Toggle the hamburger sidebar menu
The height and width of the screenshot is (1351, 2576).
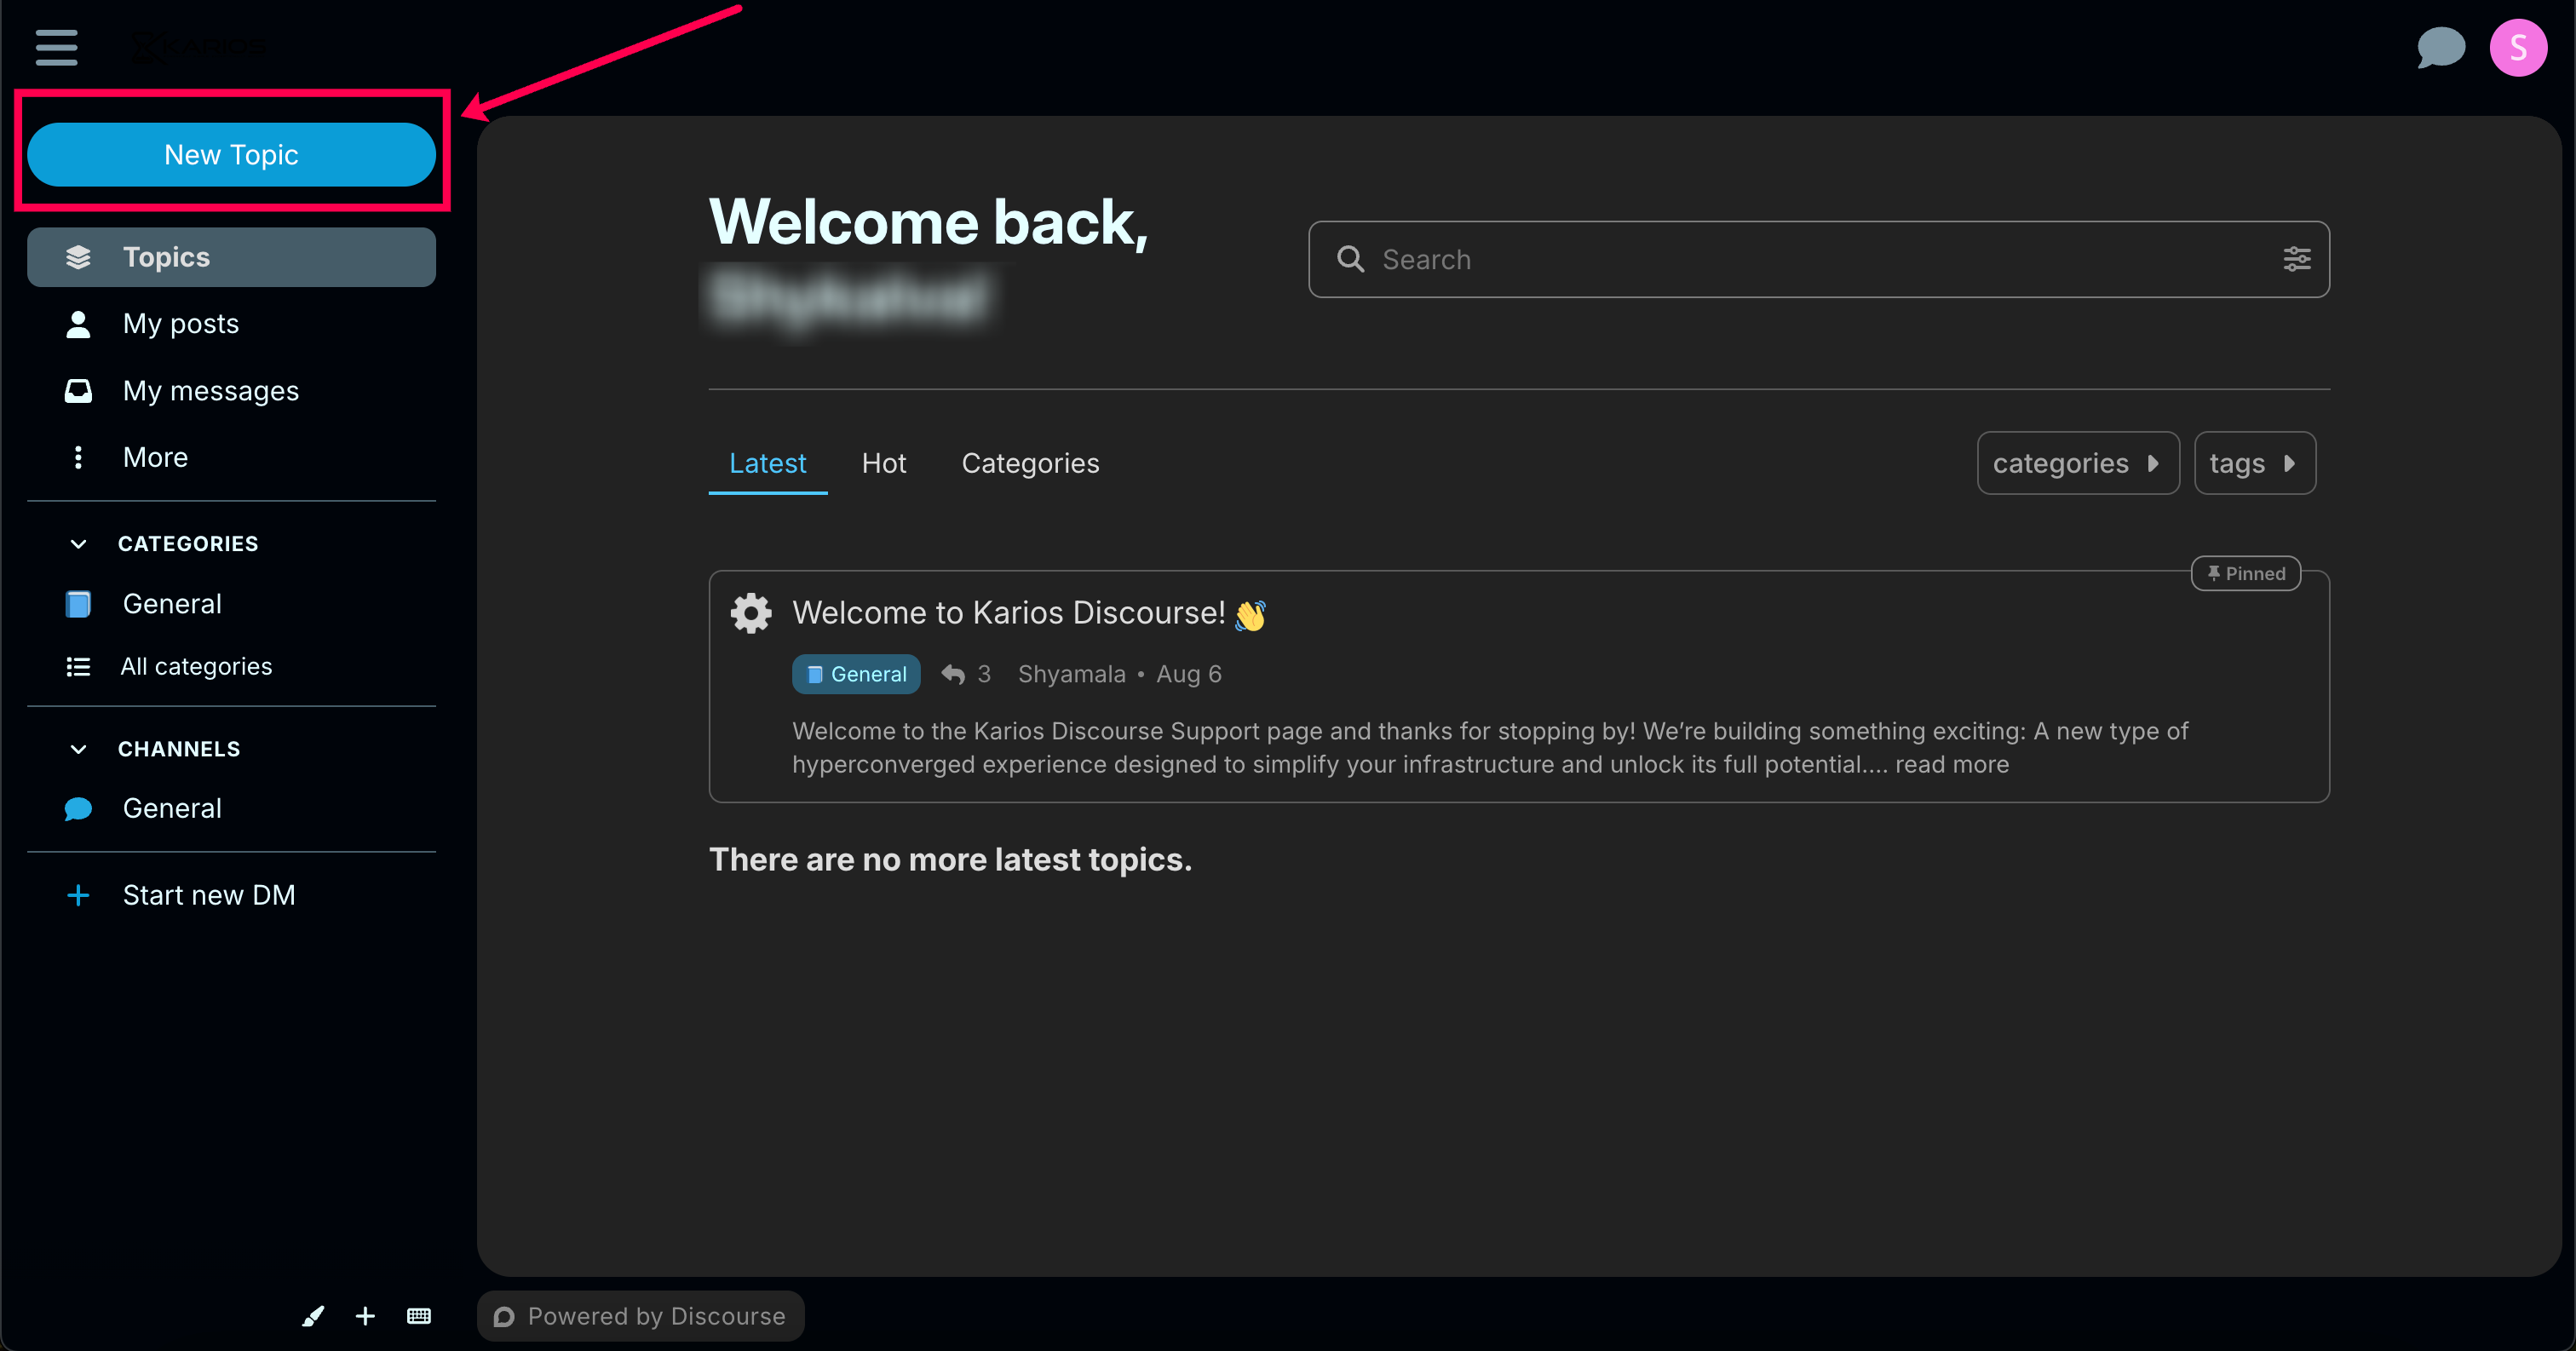56,47
